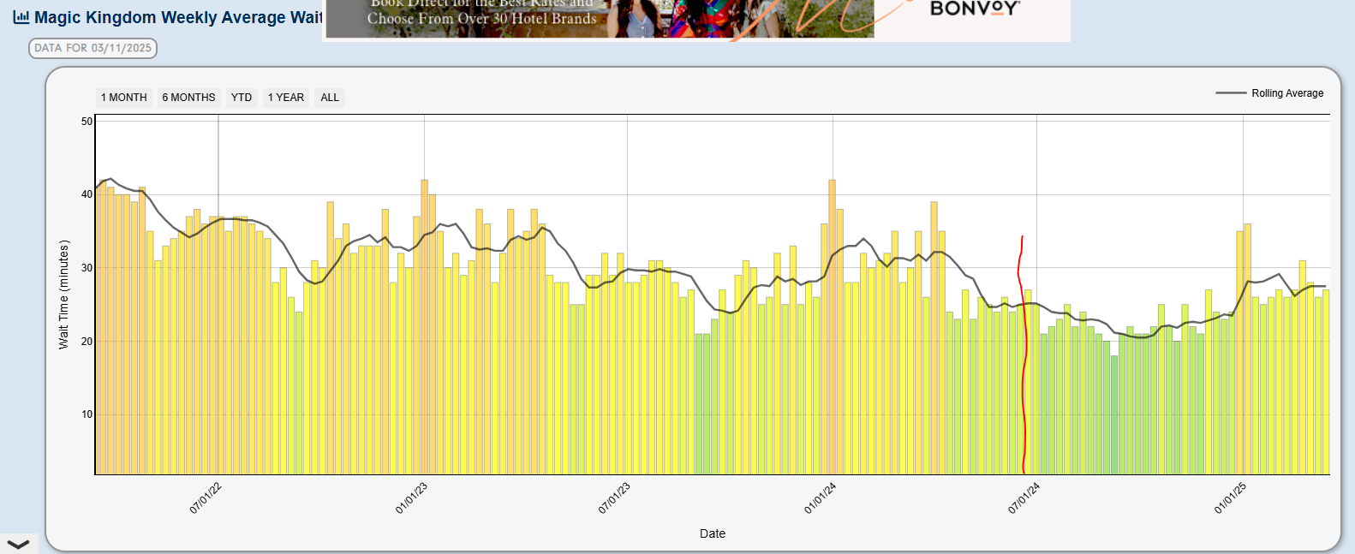1355x554 pixels.
Task: Switch chart range to 6 MONTHS
Action: pos(188,98)
